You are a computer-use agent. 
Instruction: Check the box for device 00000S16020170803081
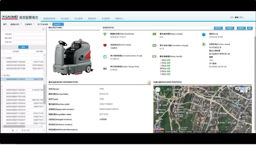tap(2, 90)
